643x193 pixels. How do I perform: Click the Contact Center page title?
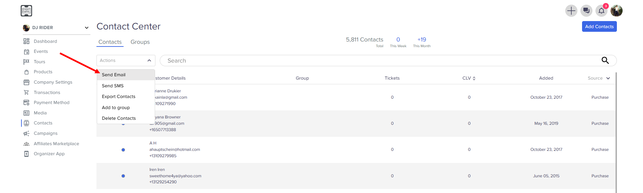[x=128, y=26]
